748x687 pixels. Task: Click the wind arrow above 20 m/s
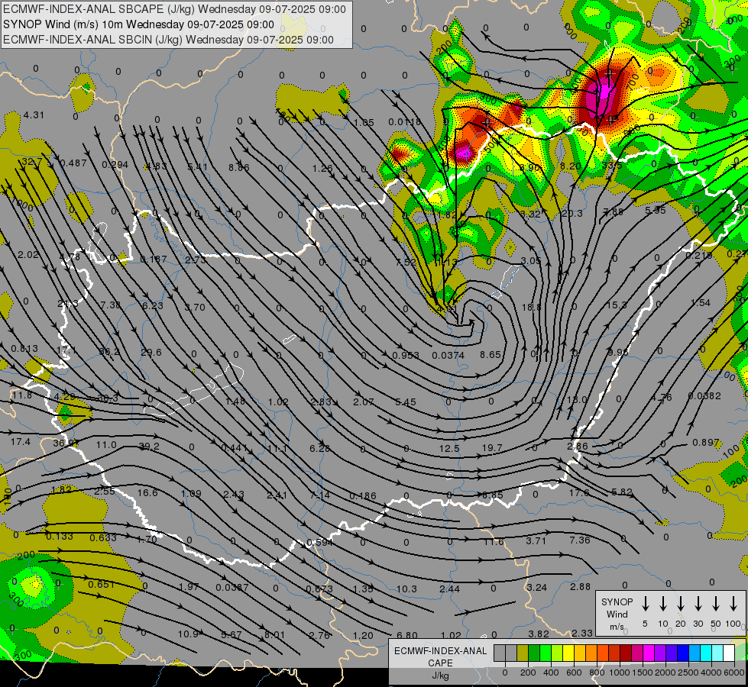coord(680,603)
